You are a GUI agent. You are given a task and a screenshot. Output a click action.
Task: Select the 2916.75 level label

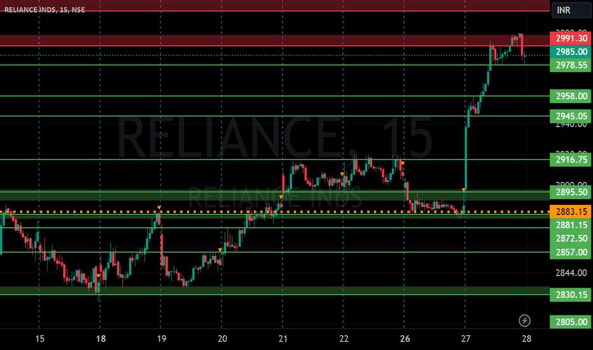570,160
